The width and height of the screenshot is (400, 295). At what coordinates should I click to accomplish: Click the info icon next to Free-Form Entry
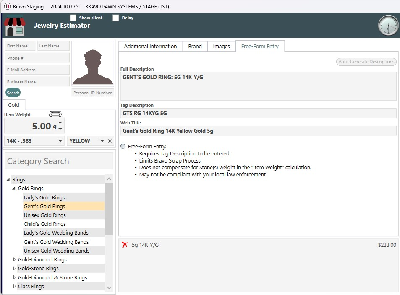coord(123,146)
